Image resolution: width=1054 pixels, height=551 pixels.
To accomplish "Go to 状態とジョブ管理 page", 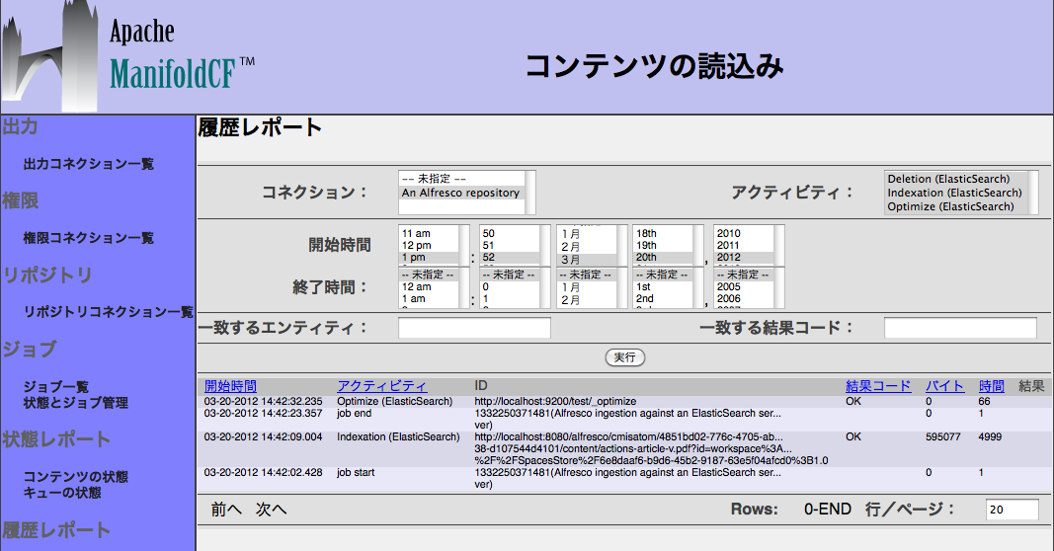I will pos(75,403).
